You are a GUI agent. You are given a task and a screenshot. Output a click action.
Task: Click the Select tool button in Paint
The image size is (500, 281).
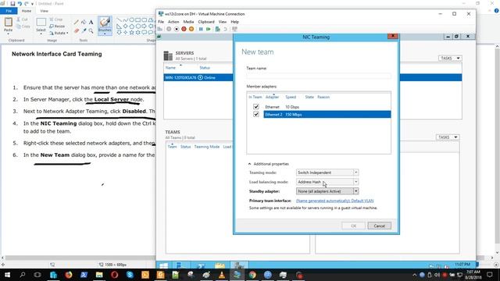[x=41, y=25]
